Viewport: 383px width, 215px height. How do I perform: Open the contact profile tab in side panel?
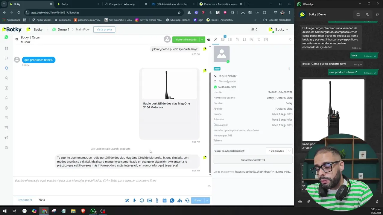[215, 39]
